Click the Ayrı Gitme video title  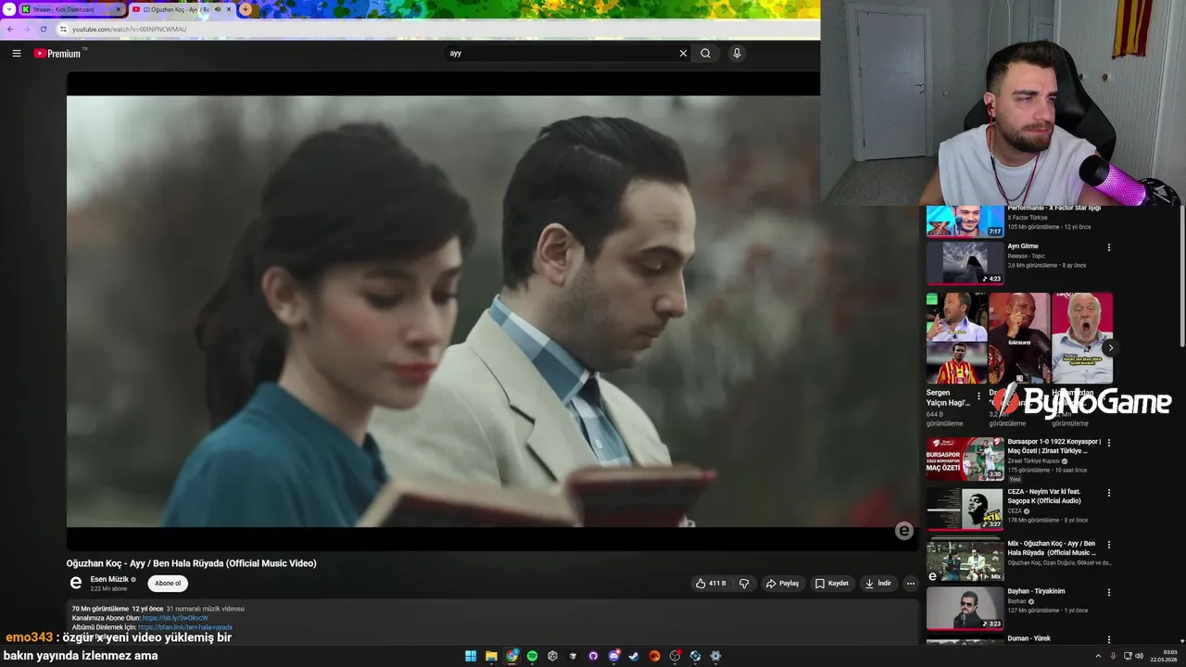(1023, 246)
